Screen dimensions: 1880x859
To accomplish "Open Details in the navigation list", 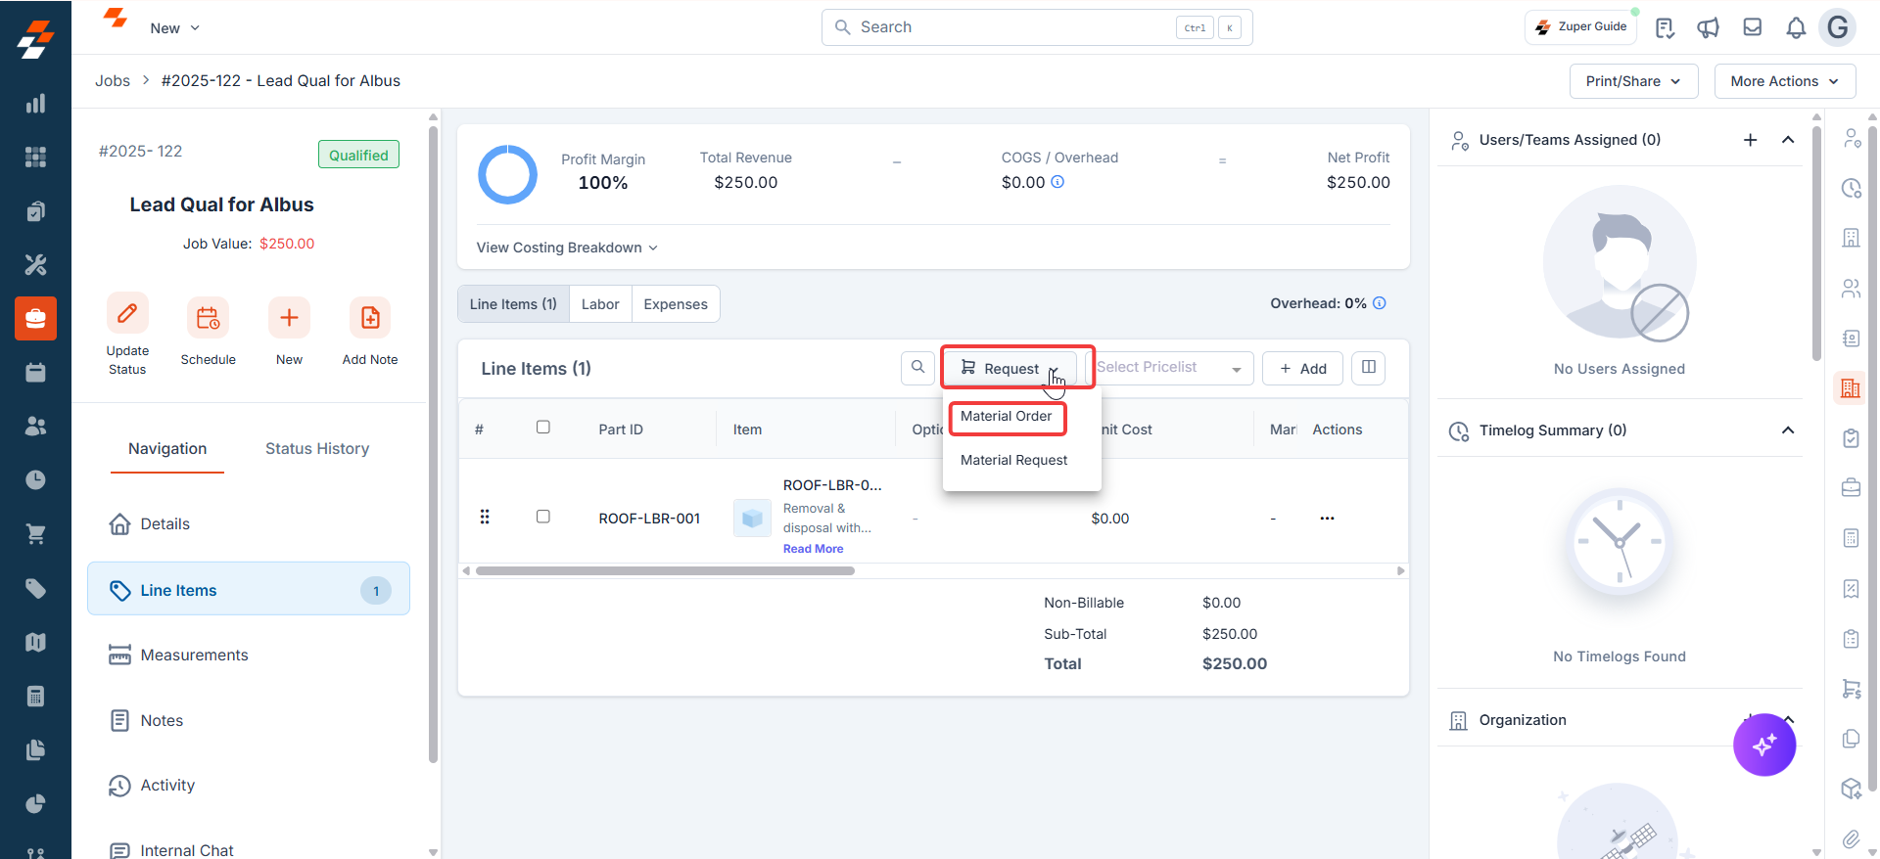I will (x=249, y=524).
